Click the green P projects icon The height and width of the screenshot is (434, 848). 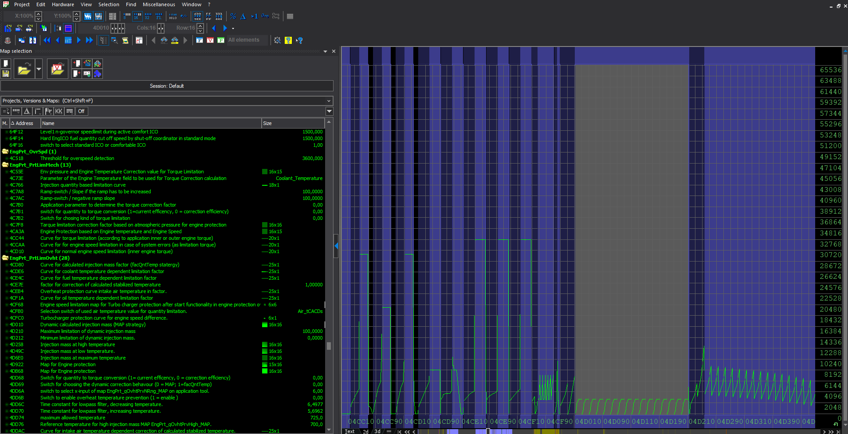(221, 40)
